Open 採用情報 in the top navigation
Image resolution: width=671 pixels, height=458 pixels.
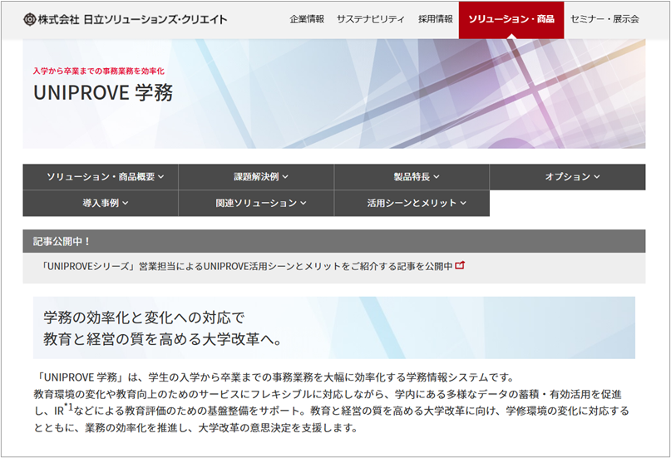[436, 19]
